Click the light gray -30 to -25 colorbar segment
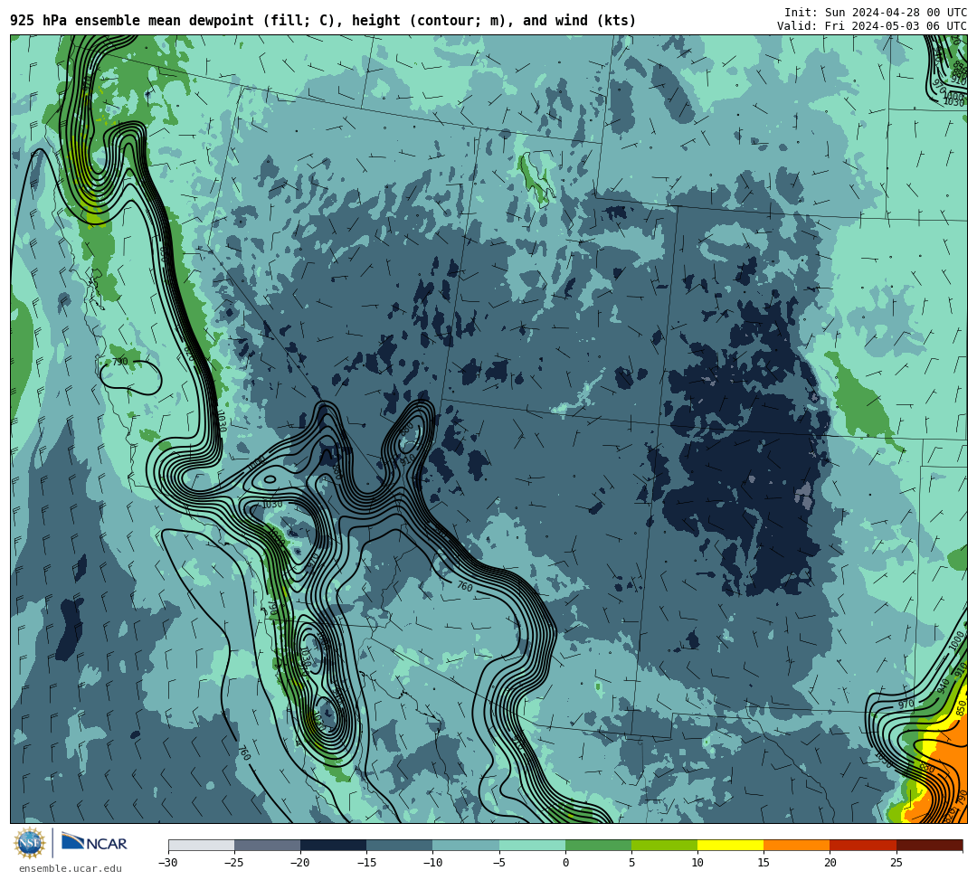The height and width of the screenshot is (880, 977). pyautogui.click(x=201, y=845)
